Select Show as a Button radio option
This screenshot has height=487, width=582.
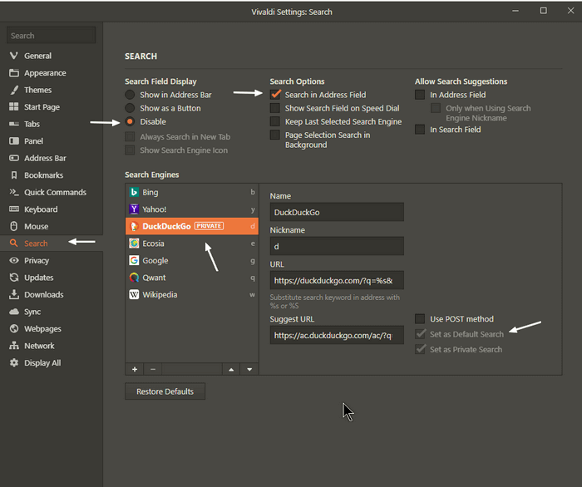[130, 108]
